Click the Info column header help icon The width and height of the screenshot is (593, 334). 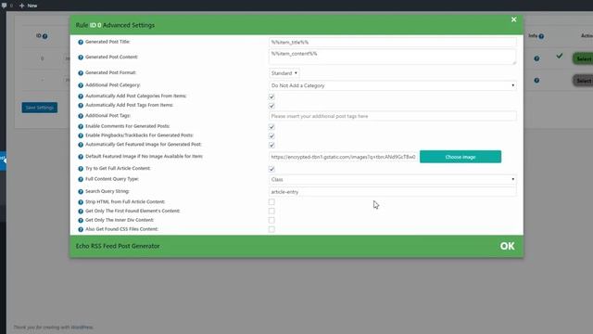coord(541,36)
